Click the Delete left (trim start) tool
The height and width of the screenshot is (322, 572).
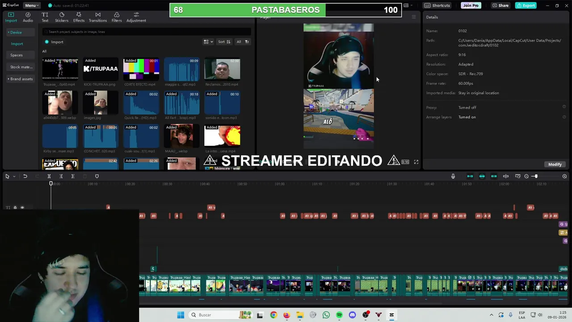pyautogui.click(x=61, y=176)
